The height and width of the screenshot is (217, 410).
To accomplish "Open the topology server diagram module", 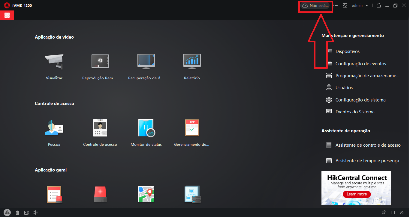I will click(x=192, y=195).
